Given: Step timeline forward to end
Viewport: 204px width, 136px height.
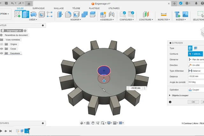Looking at the screenshot, I should [11, 131].
